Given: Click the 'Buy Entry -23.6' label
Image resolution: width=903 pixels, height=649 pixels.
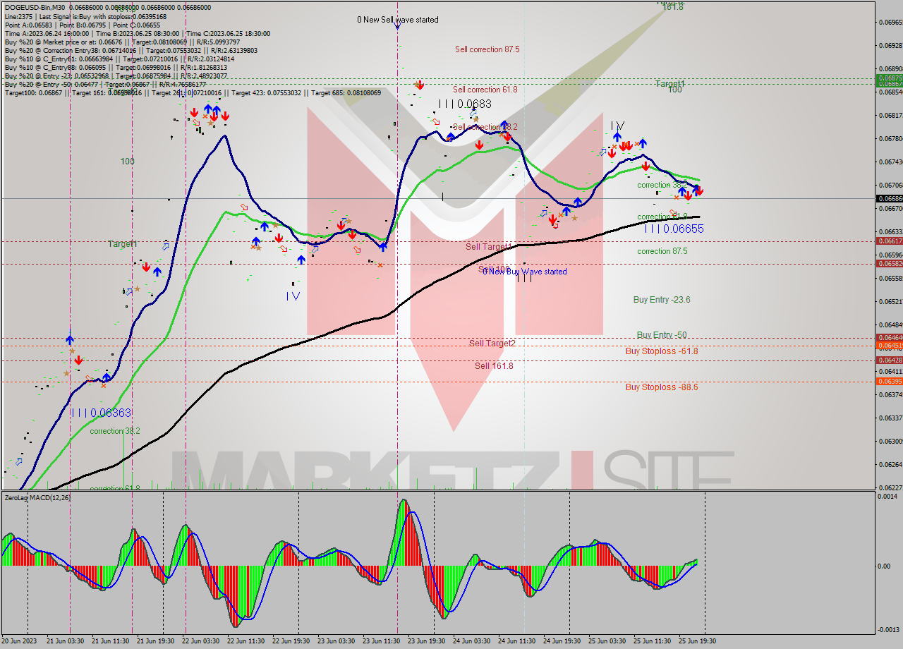Looking at the screenshot, I should click(x=662, y=300).
